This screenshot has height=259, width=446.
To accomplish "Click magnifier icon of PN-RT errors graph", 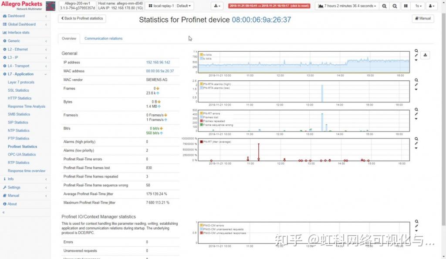I will point(416,110).
